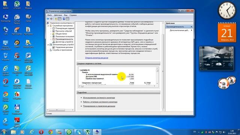240x135 pixels.
Task: Launch Internet Explorer from the taskbar
Action: click(32, 132)
